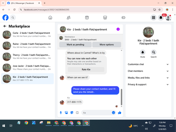Open Therry's apartment conversation
This screenshot has width=176, height=132.
27,57
